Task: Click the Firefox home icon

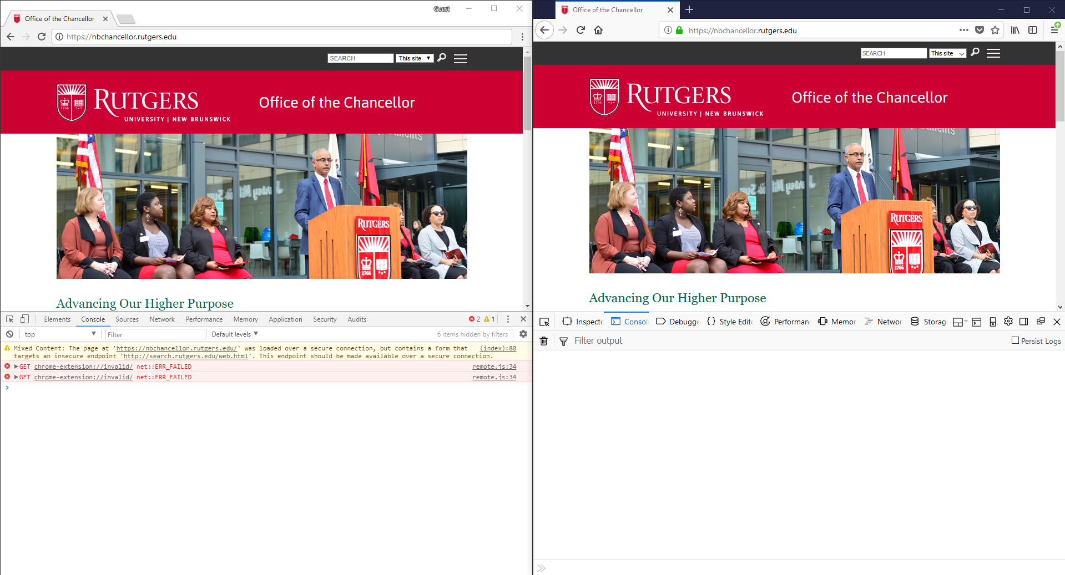Action: click(598, 30)
